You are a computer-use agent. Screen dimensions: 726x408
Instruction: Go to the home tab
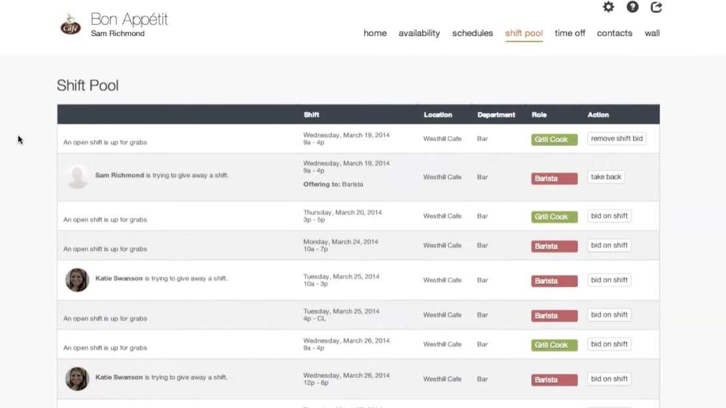[375, 33]
